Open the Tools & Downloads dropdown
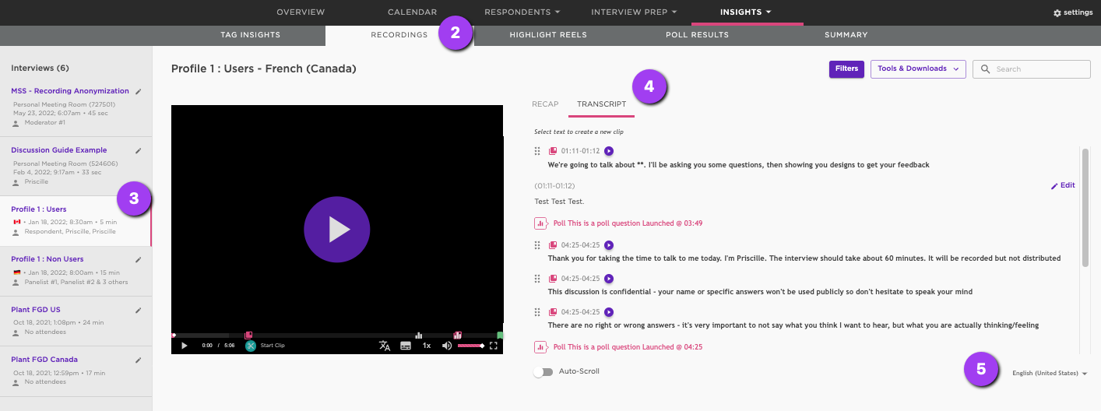Image resolution: width=1101 pixels, height=411 pixels. click(918, 68)
